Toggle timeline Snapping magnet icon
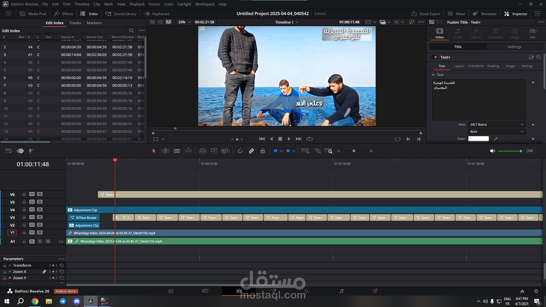 [x=240, y=151]
